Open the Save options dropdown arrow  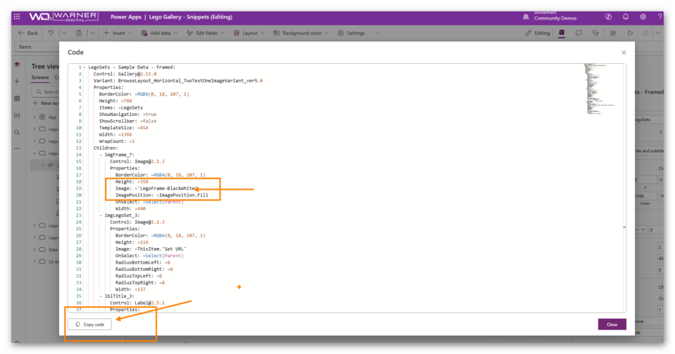pyautogui.click(x=658, y=33)
